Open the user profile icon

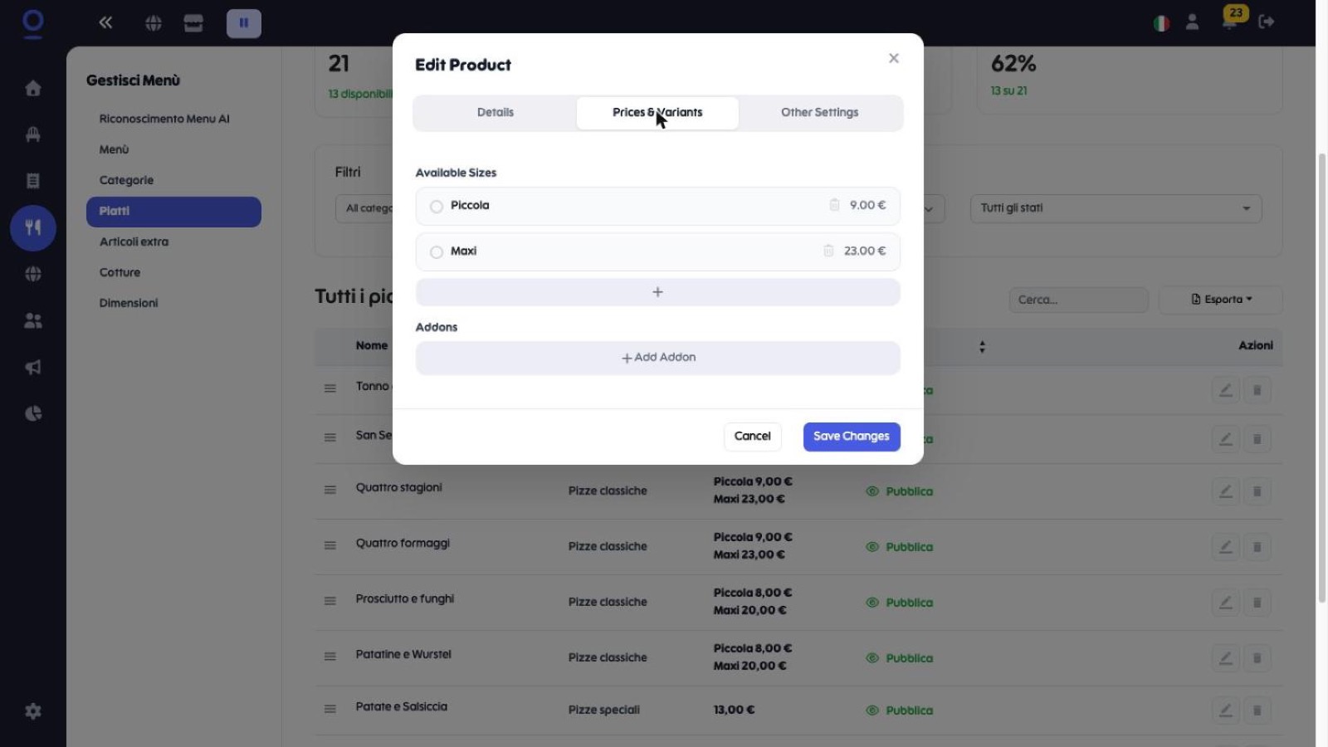[1192, 22]
